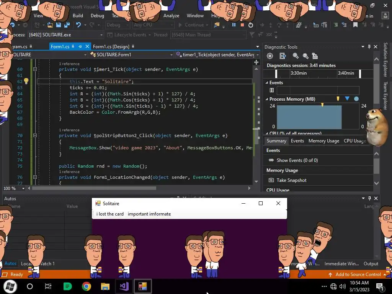Image resolution: width=392 pixels, height=294 pixels.
Task: Toggle auto-hide pin on bottom right panel
Action: coord(369,198)
